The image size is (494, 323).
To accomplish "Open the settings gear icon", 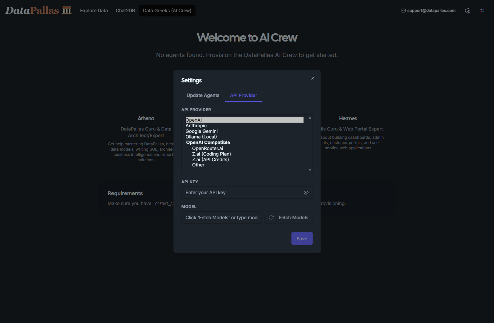I will [x=468, y=11].
